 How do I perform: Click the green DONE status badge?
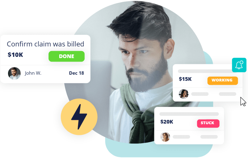pos(66,56)
